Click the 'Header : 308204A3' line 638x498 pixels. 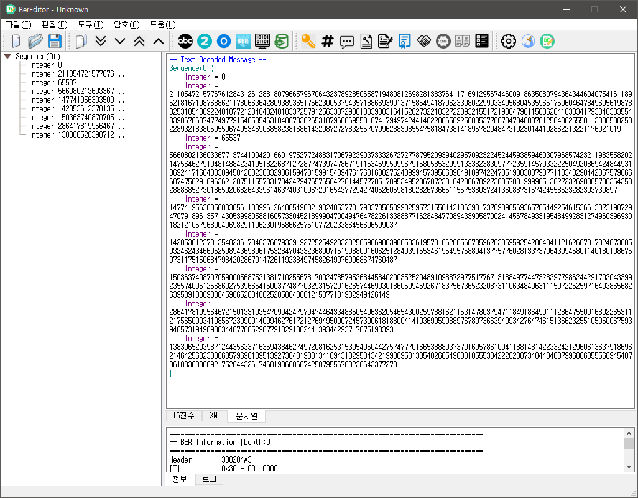pos(210,460)
